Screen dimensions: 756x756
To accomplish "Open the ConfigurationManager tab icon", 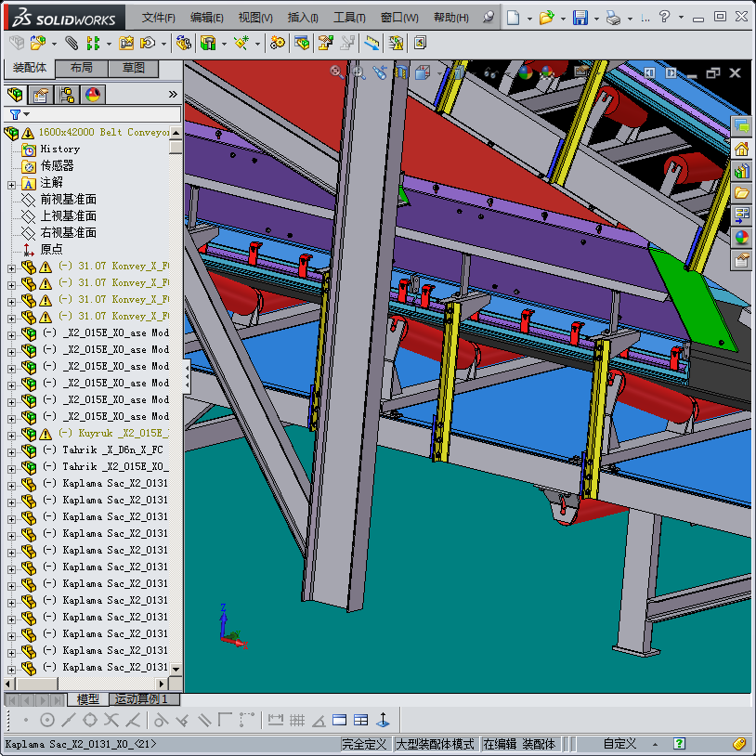I will pos(67,95).
